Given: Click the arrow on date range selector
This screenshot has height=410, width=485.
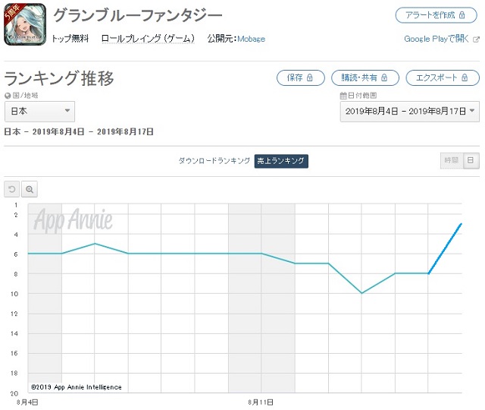Looking at the screenshot, I should [x=472, y=110].
